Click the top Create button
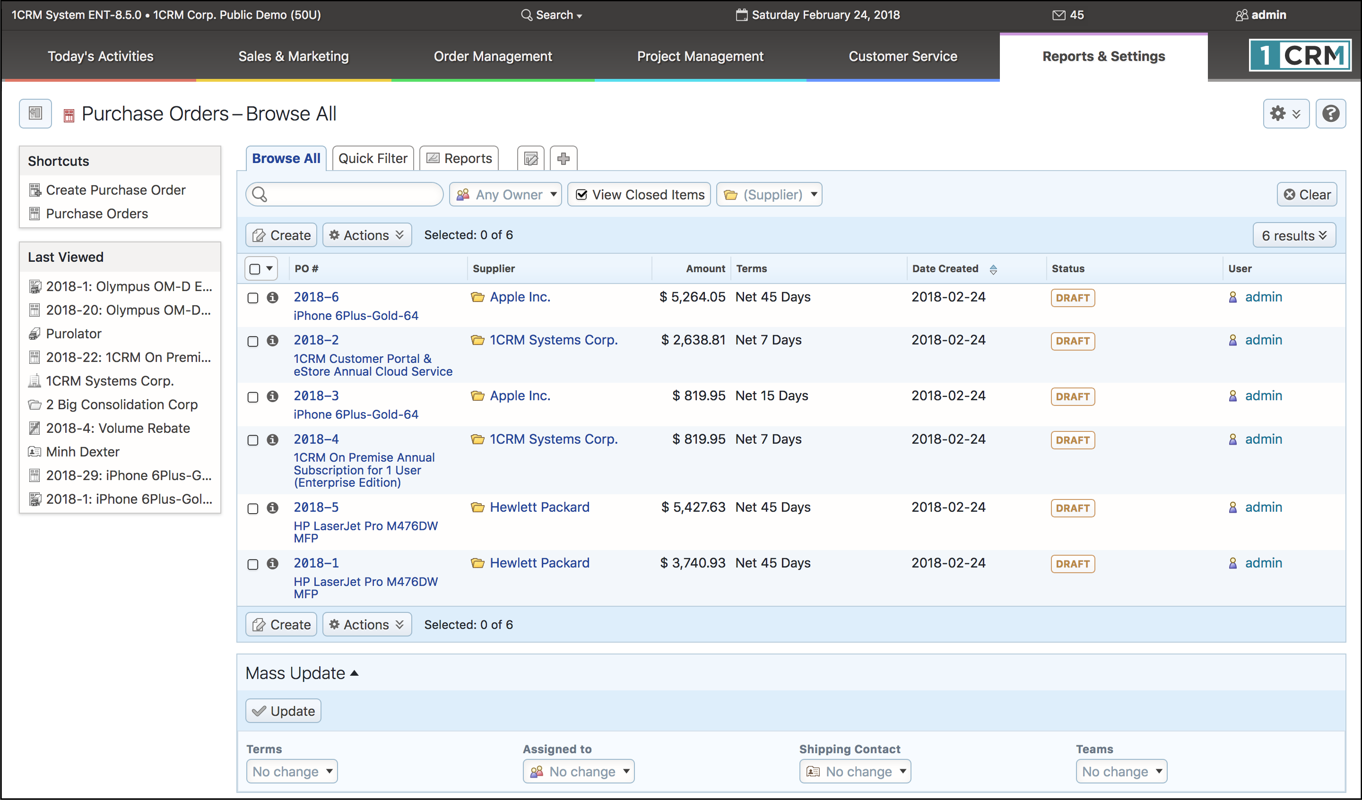This screenshot has height=800, width=1362. [x=281, y=235]
